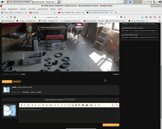Image resolution: width=162 pixels, height=129 pixels.
Task: Open the font size dropdown in editor
Action: [x=36, y=105]
